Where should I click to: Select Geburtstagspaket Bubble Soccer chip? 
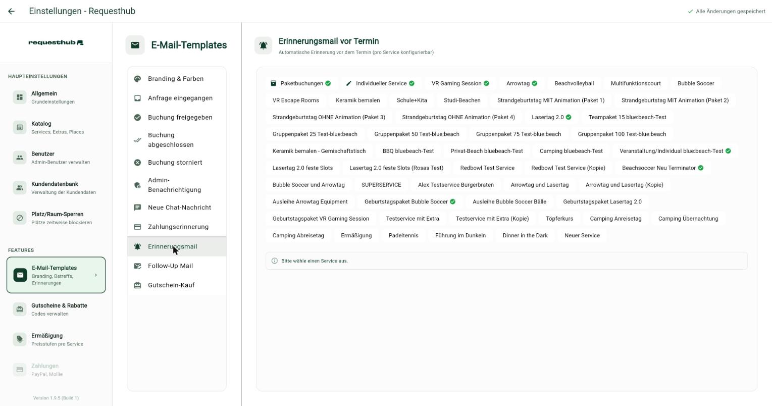[x=409, y=201]
